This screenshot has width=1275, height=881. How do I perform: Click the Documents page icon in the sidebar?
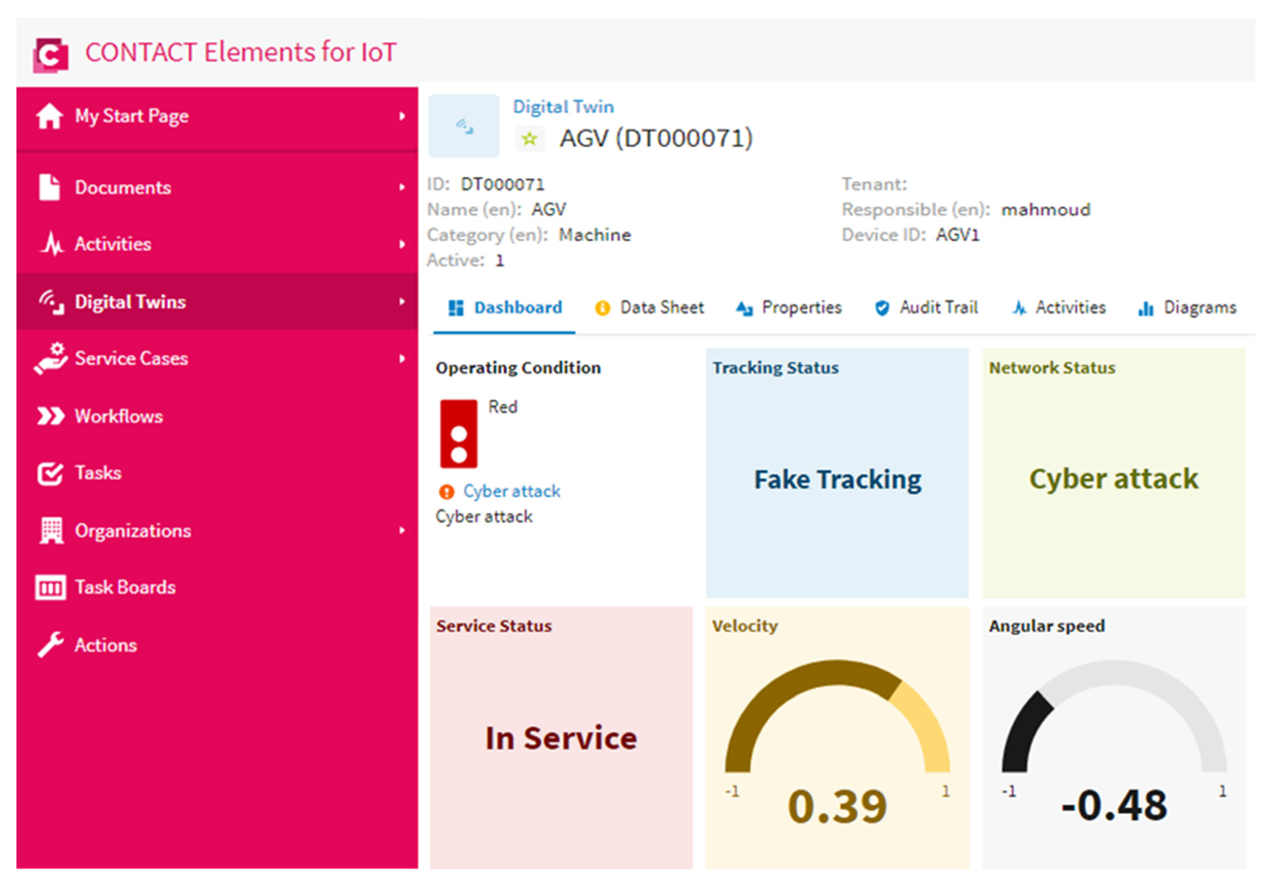pyautogui.click(x=49, y=187)
